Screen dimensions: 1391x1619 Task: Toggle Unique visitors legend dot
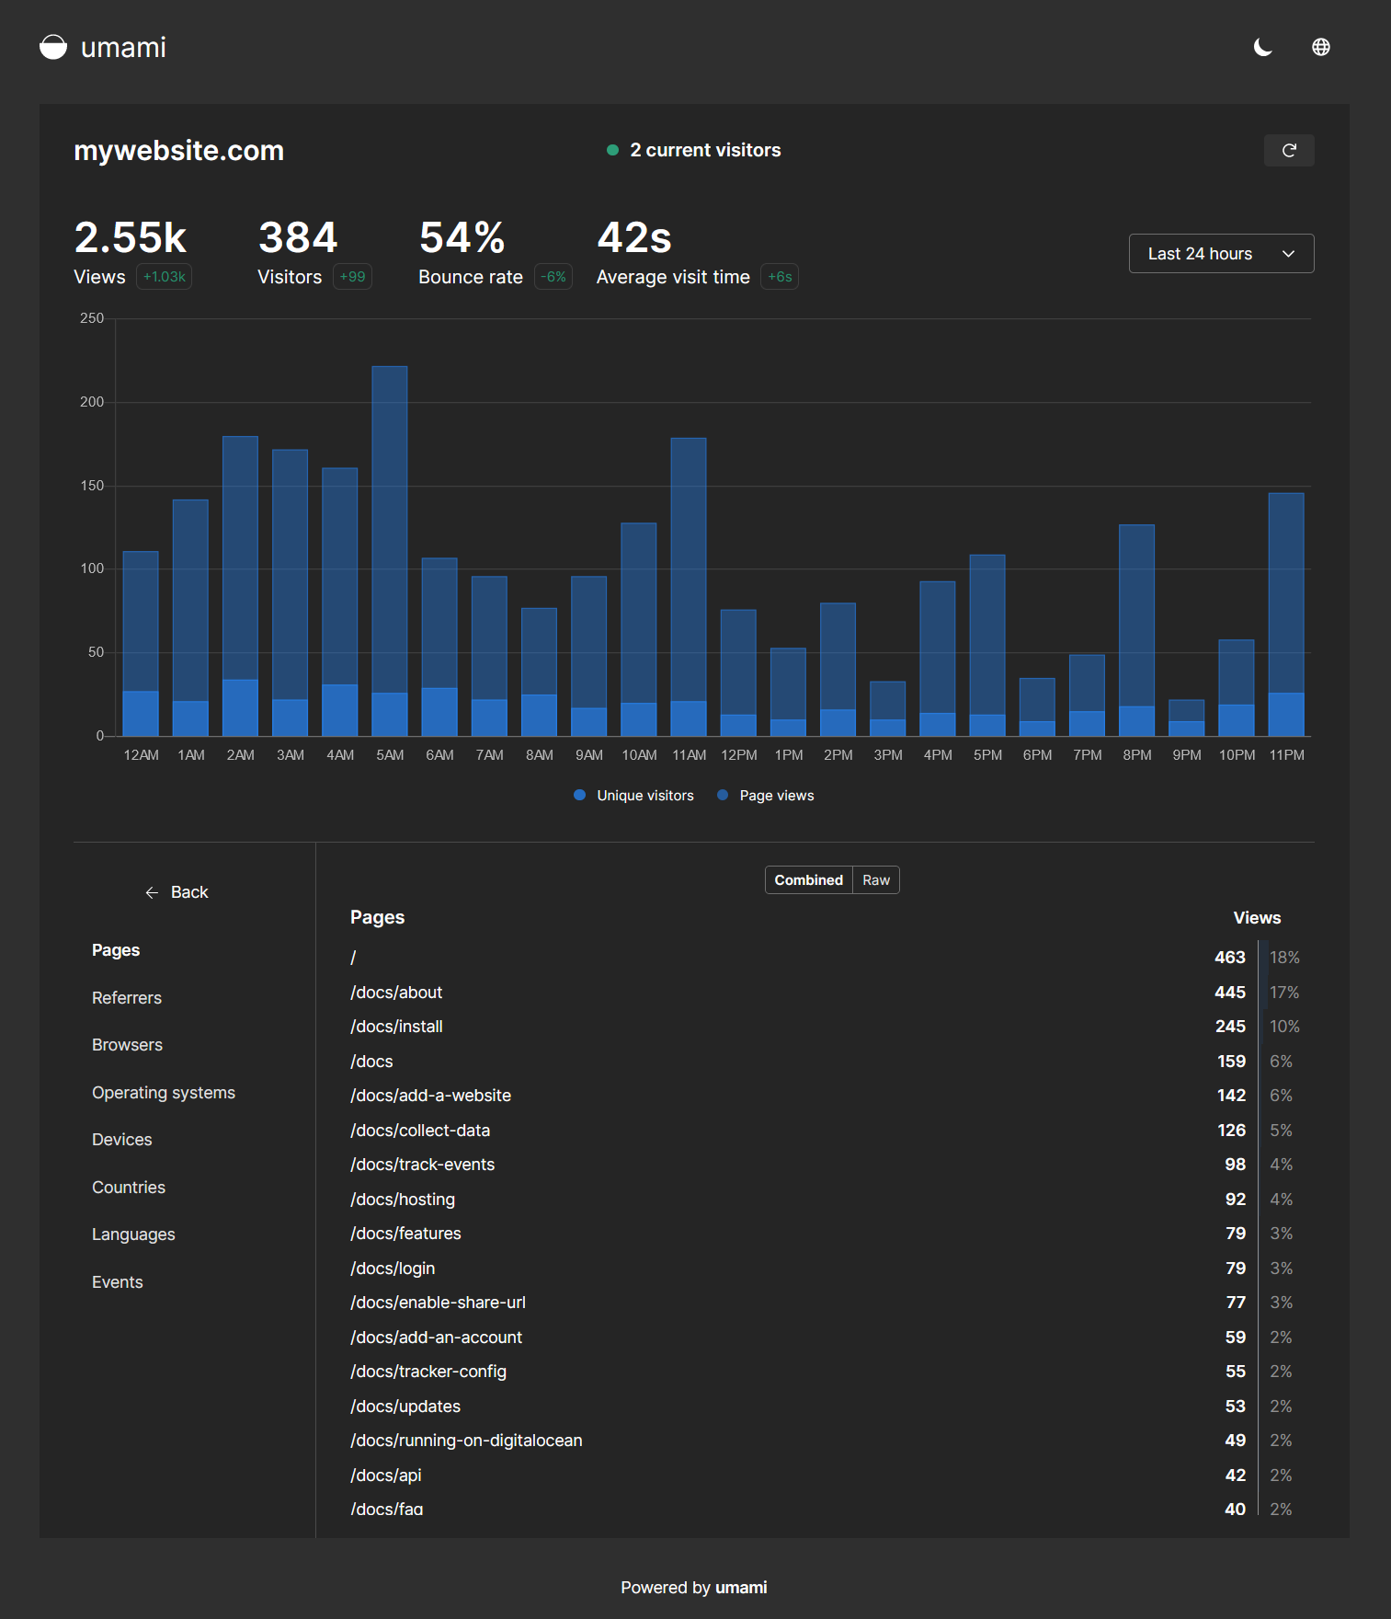(x=579, y=795)
